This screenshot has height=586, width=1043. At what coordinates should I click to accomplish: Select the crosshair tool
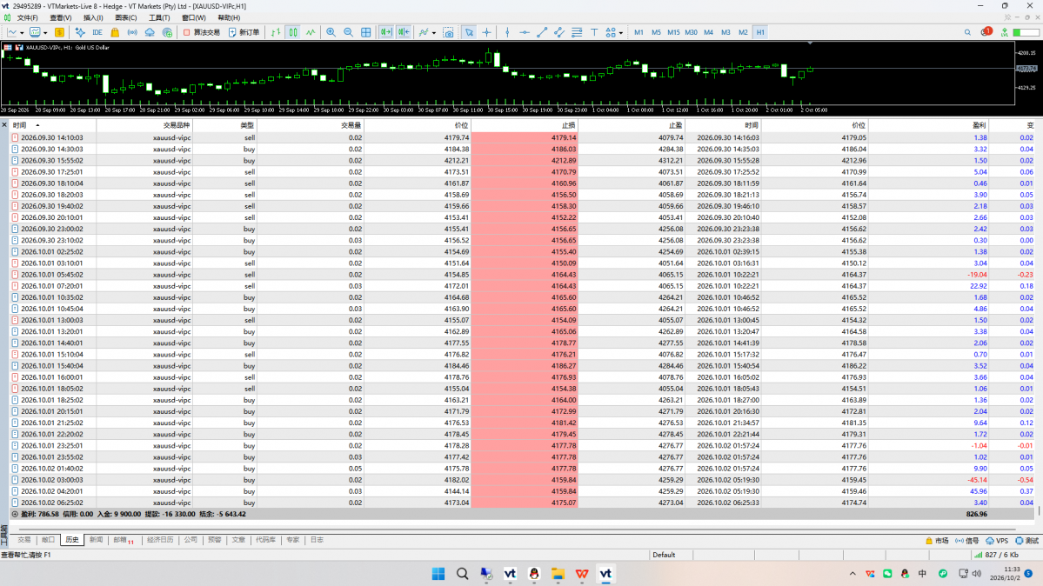pyautogui.click(x=487, y=32)
